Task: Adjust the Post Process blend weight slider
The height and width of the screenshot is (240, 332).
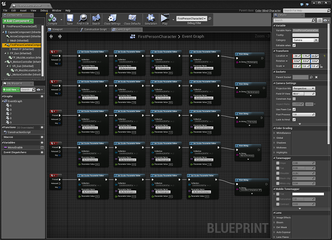Action: pos(304,114)
